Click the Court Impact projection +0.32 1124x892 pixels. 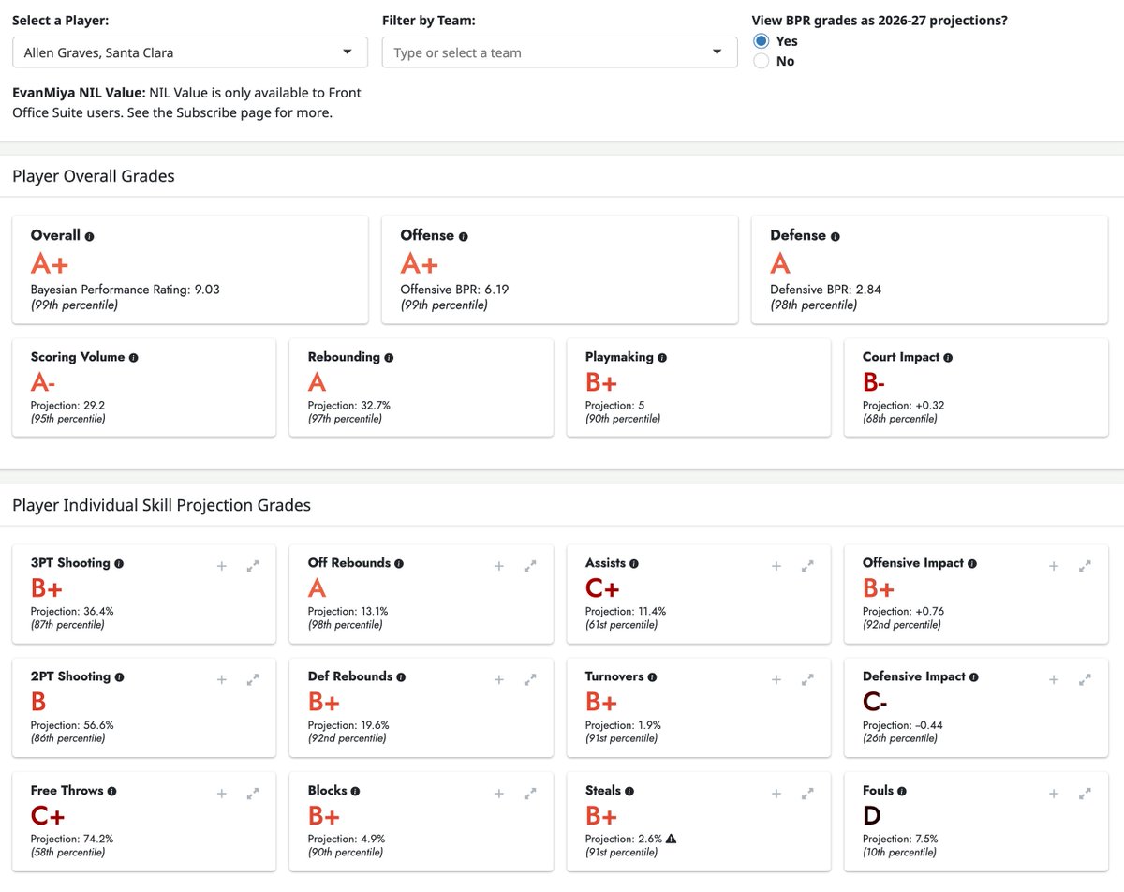(x=904, y=406)
